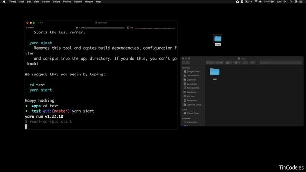Screen dimensions: 306x172
Task: Click the Finder forward arrow button
Action: [188, 63]
